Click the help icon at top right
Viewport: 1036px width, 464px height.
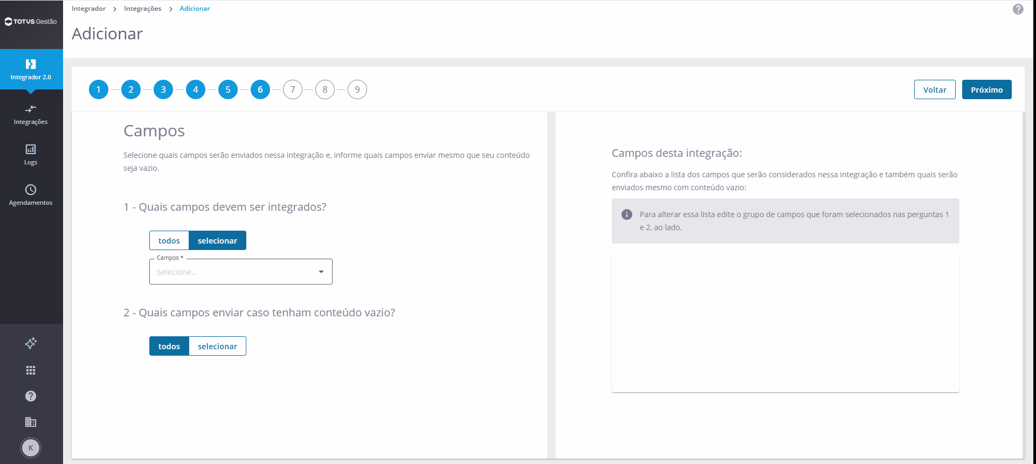(1018, 9)
